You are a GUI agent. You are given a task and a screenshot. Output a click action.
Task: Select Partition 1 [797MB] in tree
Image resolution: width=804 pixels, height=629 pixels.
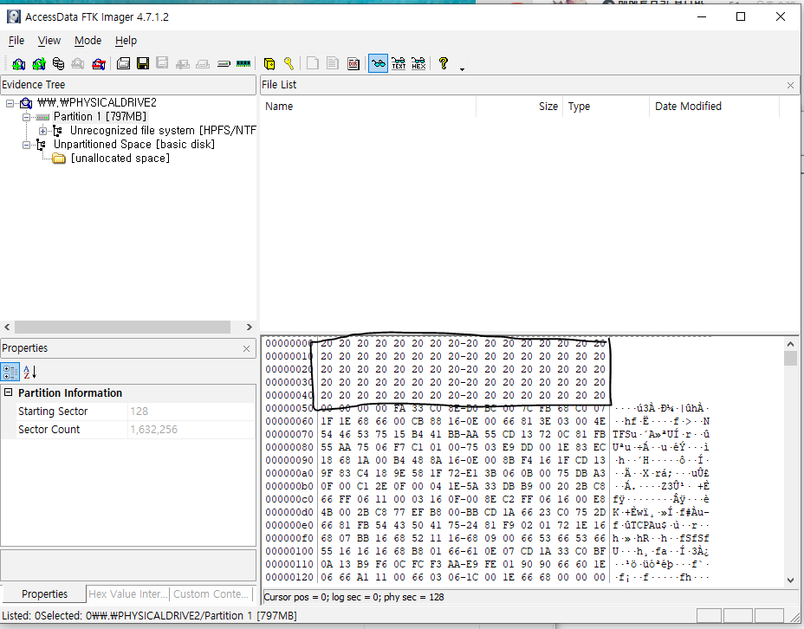pyautogui.click(x=100, y=116)
